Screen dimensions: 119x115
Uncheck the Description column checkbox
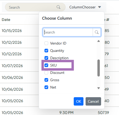[x=46, y=58]
